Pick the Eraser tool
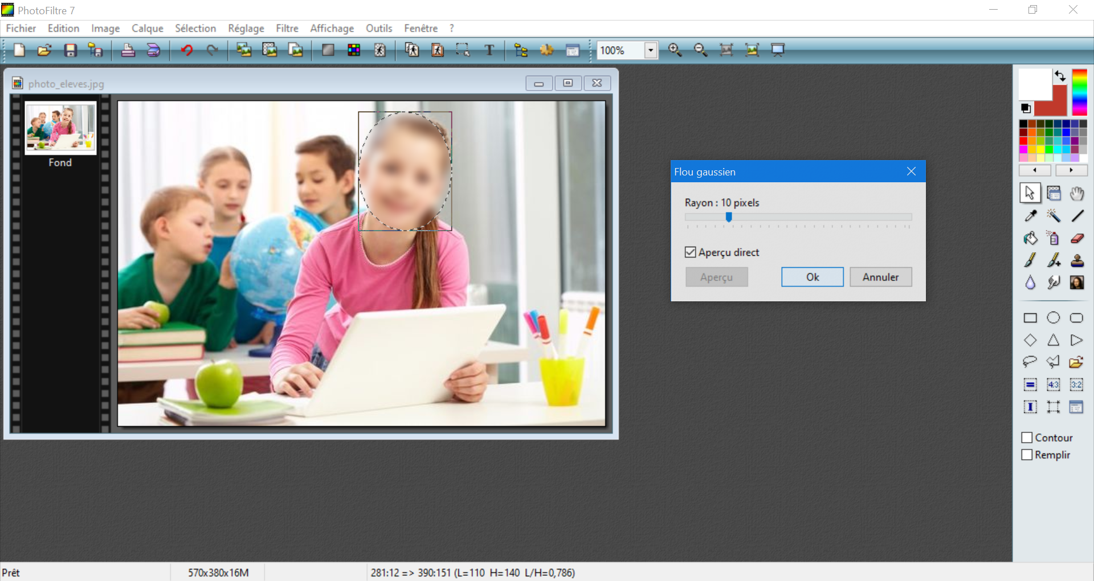Viewport: 1094px width, 581px height. click(1076, 238)
